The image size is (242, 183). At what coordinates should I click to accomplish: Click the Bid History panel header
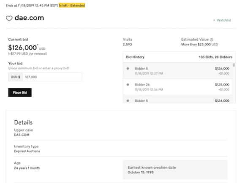coord(179,57)
